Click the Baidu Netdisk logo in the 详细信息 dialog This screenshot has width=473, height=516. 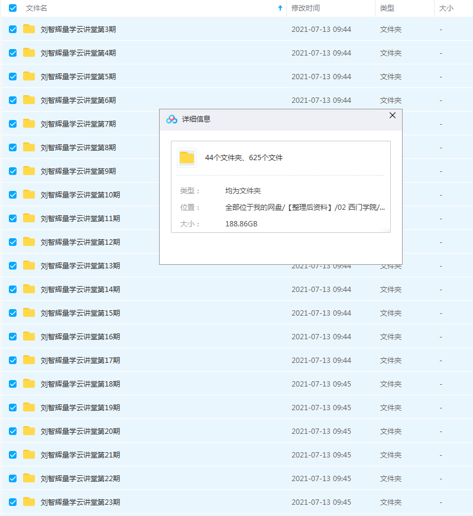(x=171, y=119)
